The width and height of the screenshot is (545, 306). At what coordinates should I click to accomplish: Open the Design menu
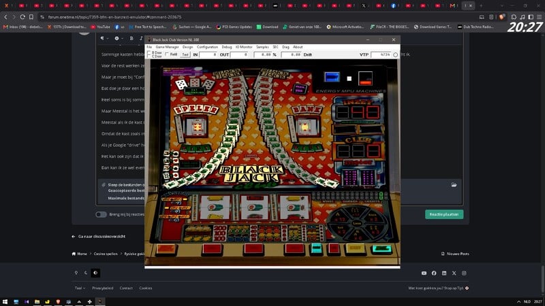[188, 47]
